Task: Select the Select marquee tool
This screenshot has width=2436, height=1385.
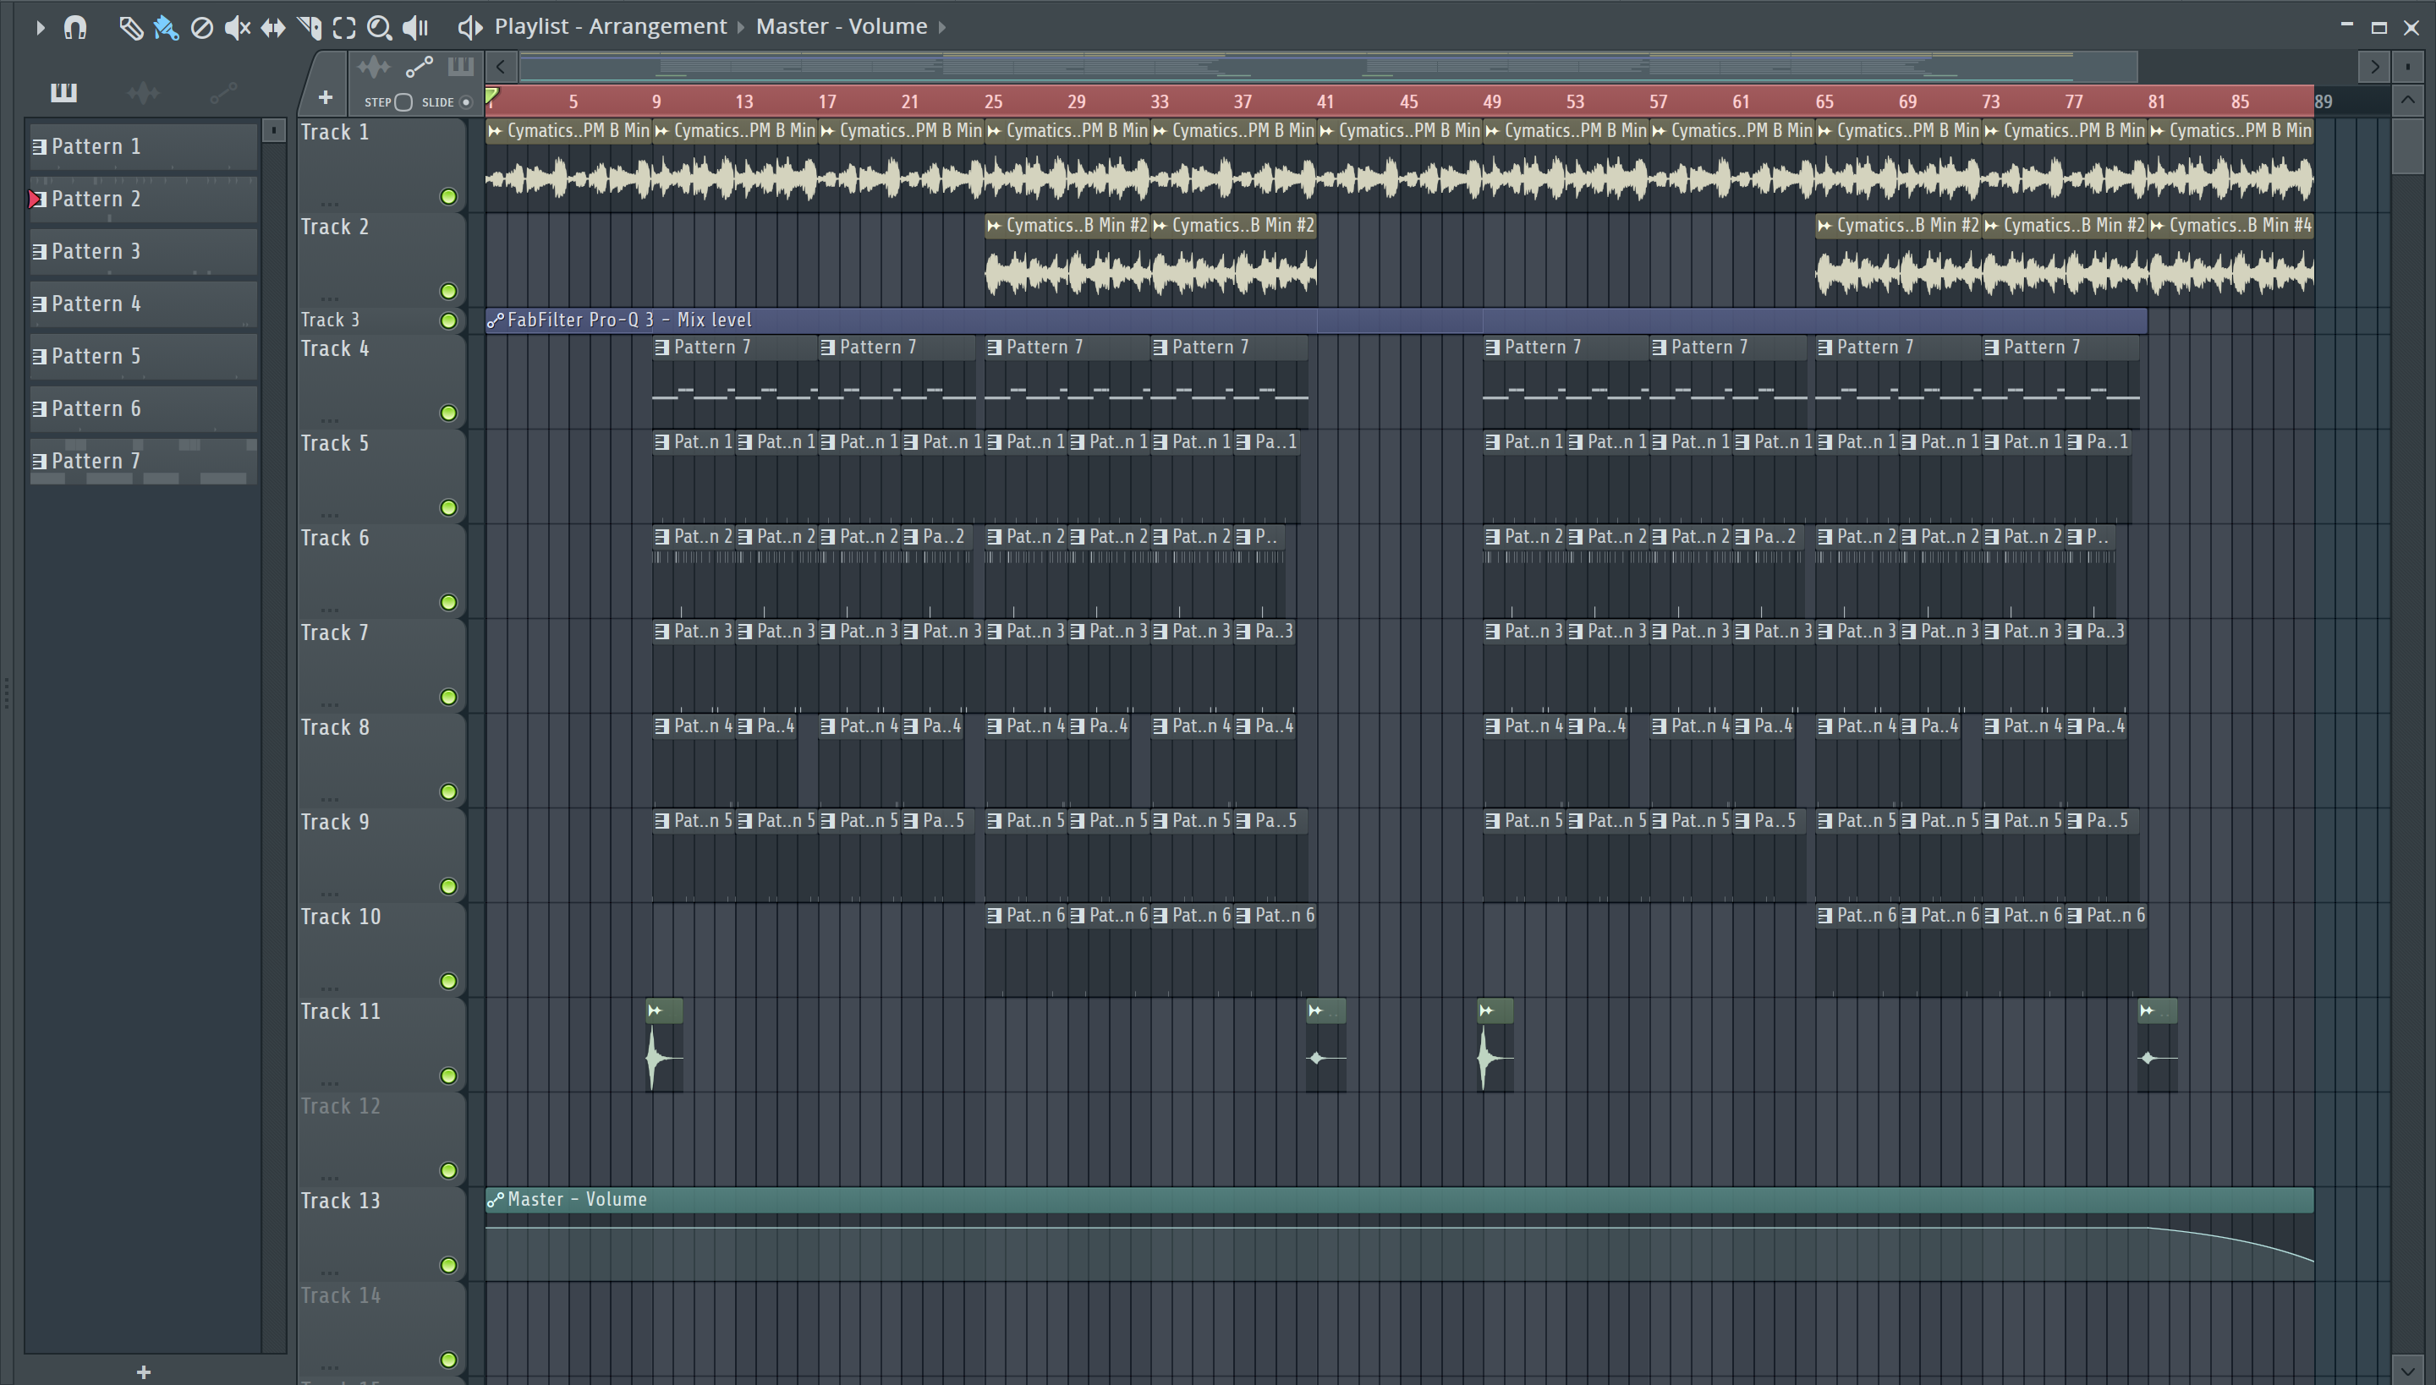Action: (x=344, y=28)
